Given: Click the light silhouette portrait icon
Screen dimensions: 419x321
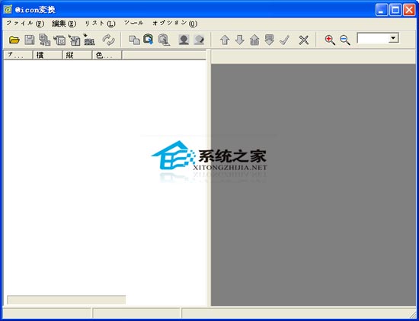Looking at the screenshot, I should (199, 40).
